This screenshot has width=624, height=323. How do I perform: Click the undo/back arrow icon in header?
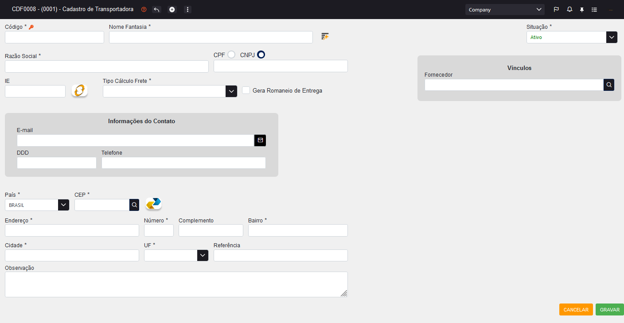[x=156, y=9]
